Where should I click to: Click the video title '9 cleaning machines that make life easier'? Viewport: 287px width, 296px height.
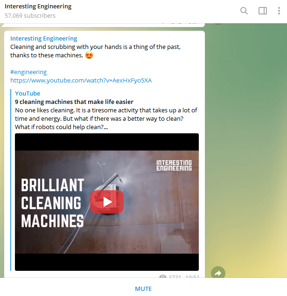tap(74, 102)
